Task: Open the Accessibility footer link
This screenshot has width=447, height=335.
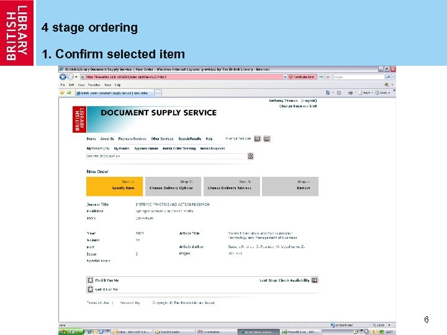Action: click(130, 303)
